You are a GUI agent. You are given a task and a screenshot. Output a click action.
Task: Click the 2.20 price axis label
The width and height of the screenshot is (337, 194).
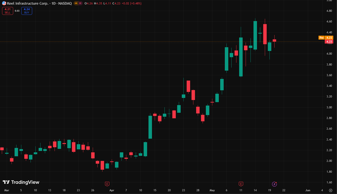point(329,150)
